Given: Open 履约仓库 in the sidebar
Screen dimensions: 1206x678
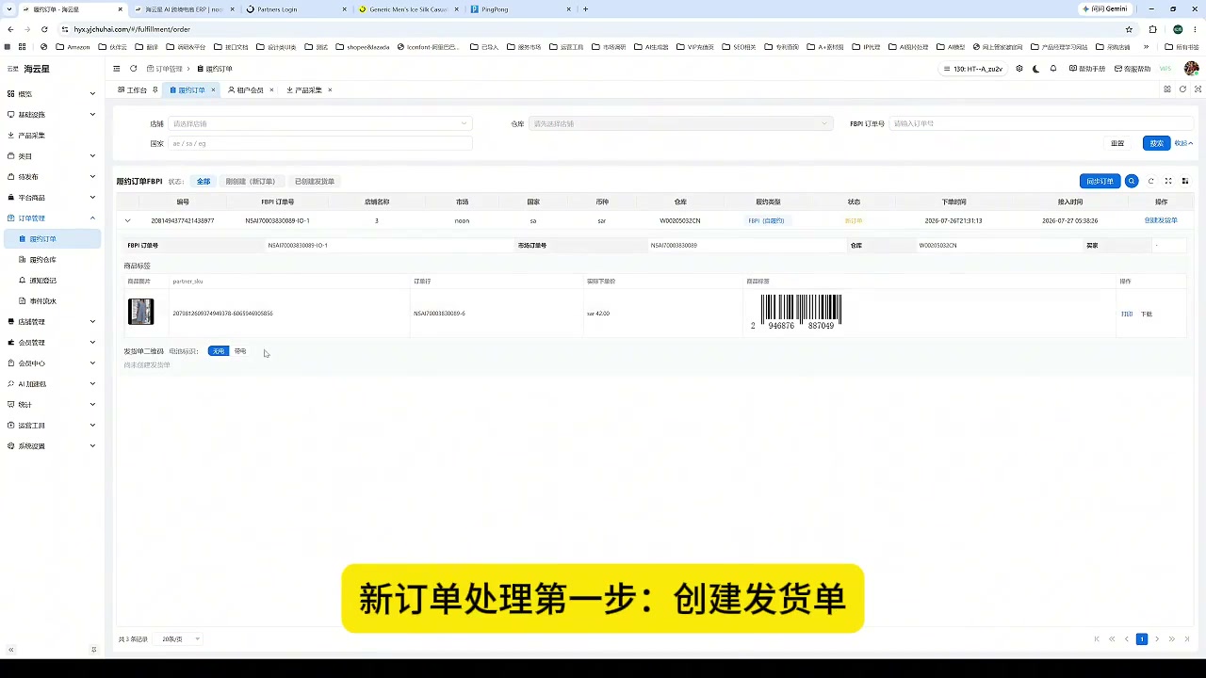Looking at the screenshot, I should pos(42,260).
